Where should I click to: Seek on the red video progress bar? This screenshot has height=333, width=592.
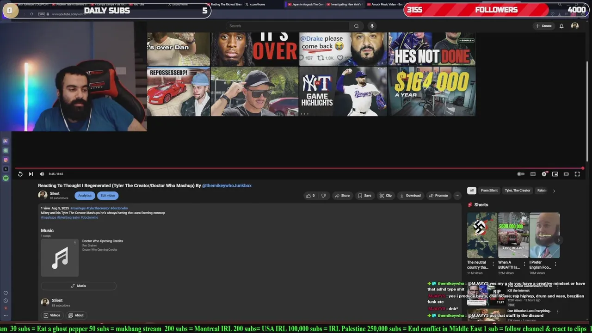pyautogui.click(x=299, y=168)
